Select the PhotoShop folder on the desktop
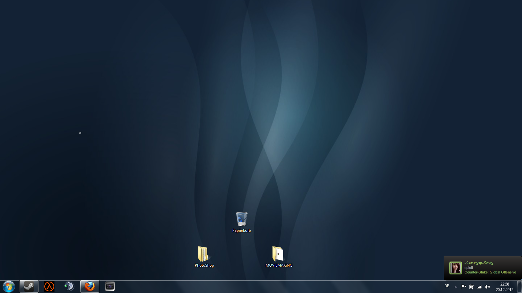Viewport: 522px width, 293px height. tap(204, 257)
